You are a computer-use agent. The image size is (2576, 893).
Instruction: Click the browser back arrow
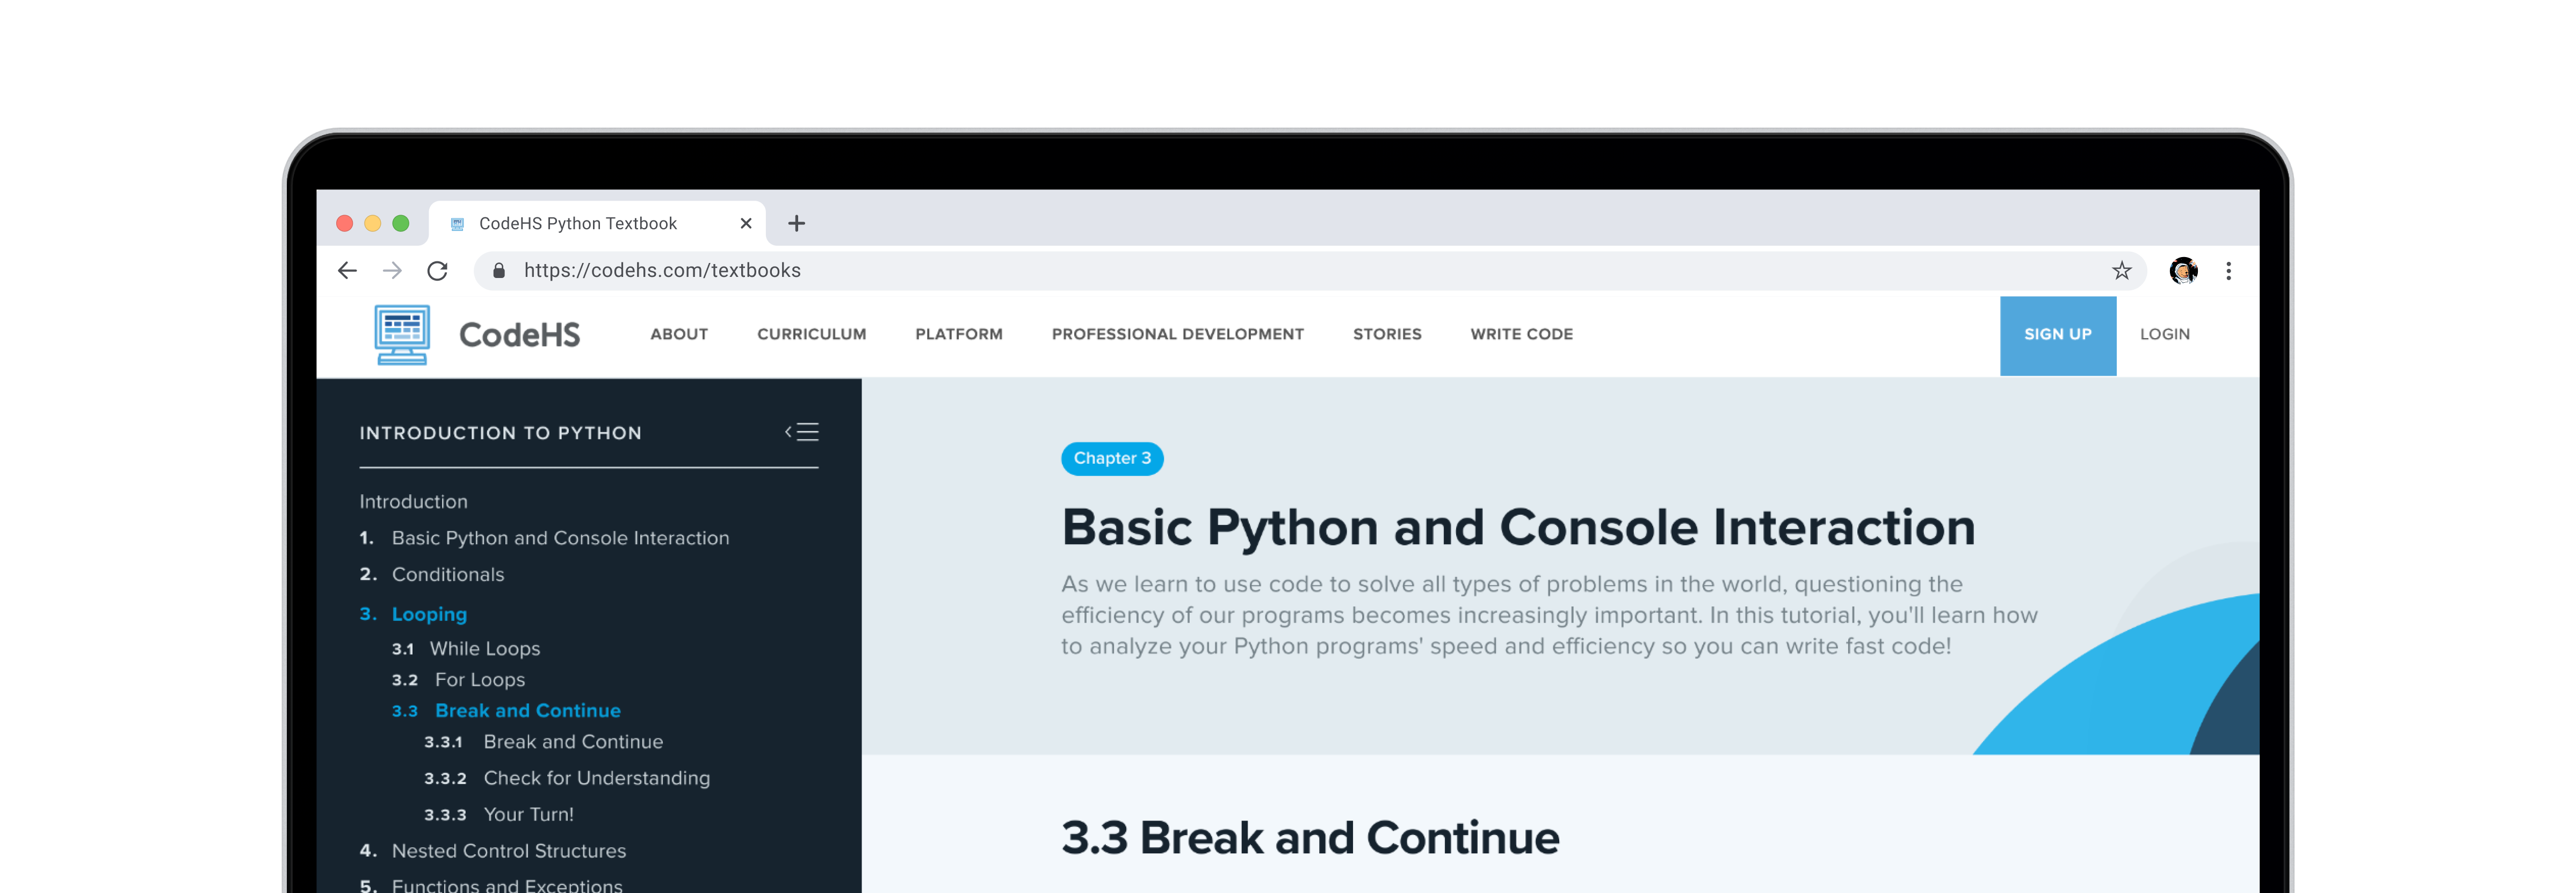coord(347,270)
